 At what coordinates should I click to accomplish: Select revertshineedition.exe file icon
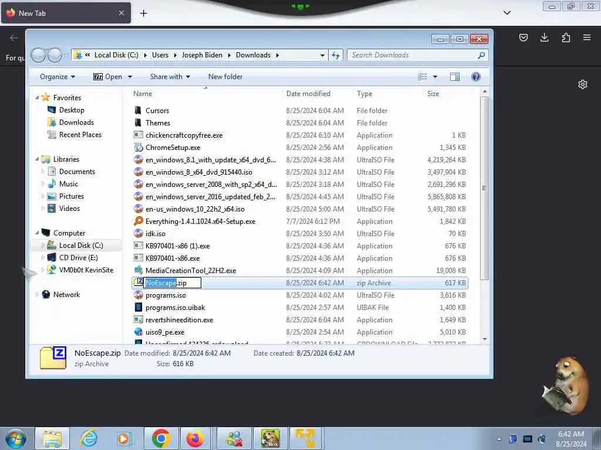pyautogui.click(x=139, y=319)
